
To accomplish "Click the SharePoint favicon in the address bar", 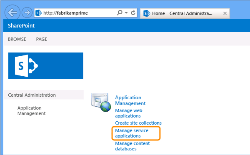I will point(38,13).
